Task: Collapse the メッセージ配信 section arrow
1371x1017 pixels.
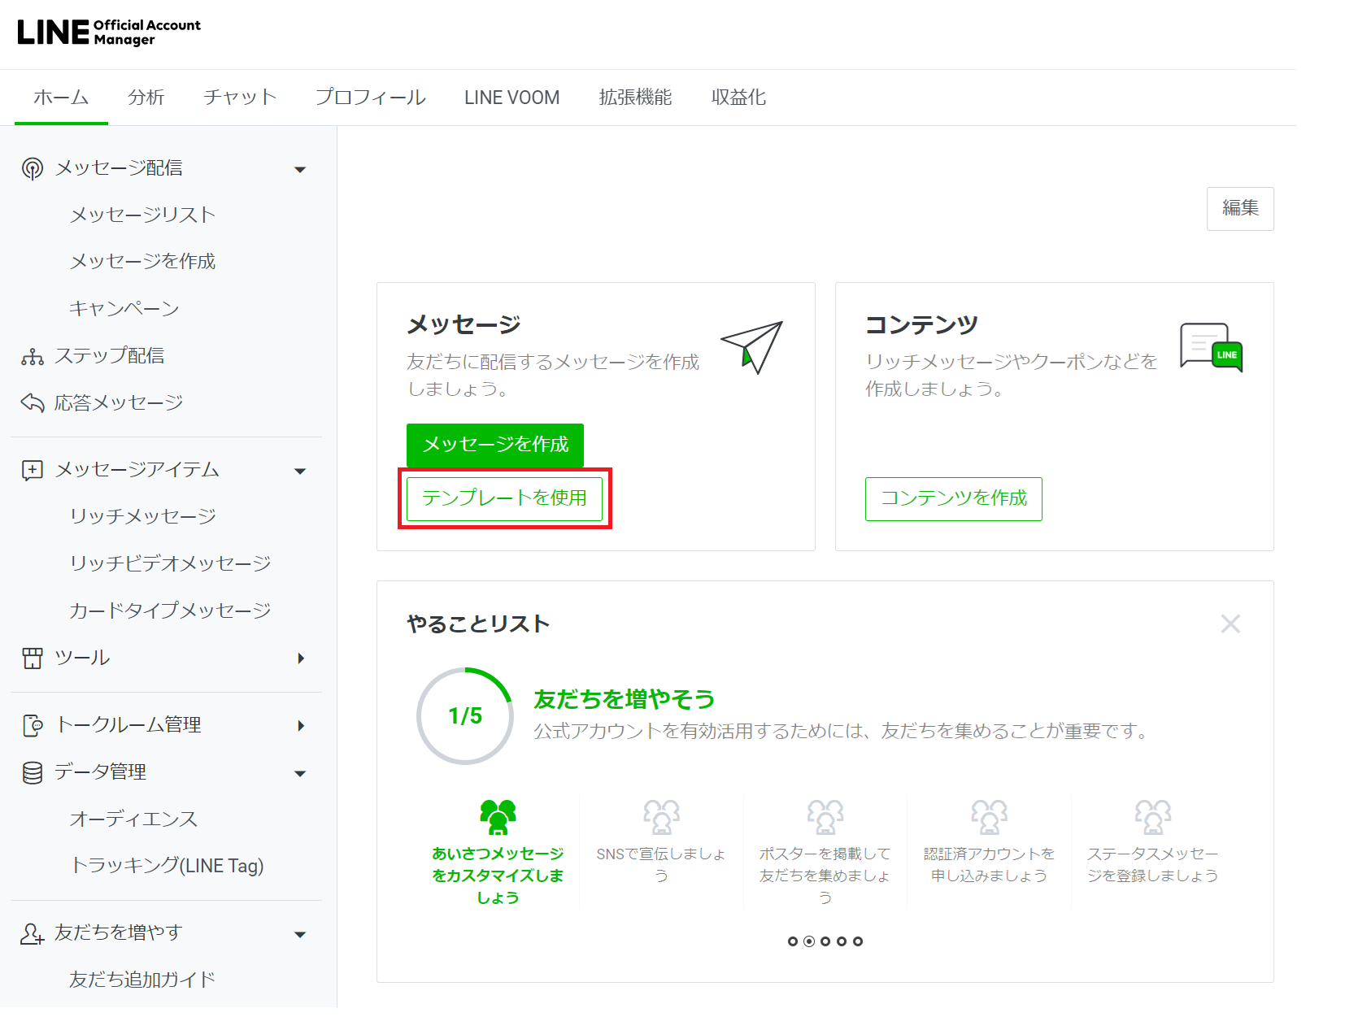Action: pos(300,170)
